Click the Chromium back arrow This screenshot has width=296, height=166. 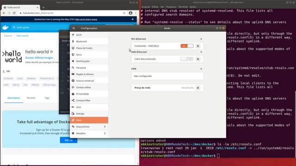4,13
